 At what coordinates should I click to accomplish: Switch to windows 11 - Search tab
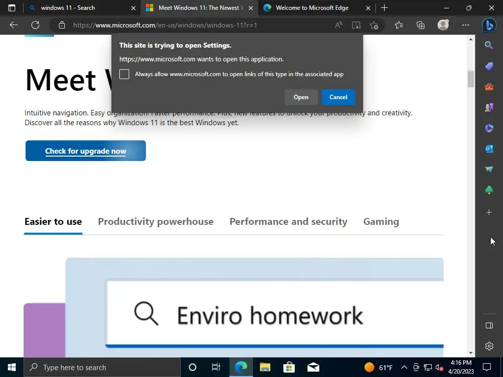[68, 8]
